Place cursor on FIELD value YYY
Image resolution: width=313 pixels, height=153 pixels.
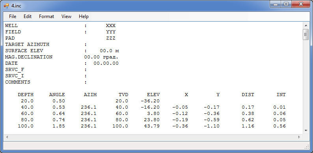click(111, 32)
